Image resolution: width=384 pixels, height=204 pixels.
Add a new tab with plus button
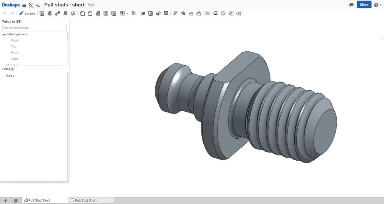pos(5,201)
